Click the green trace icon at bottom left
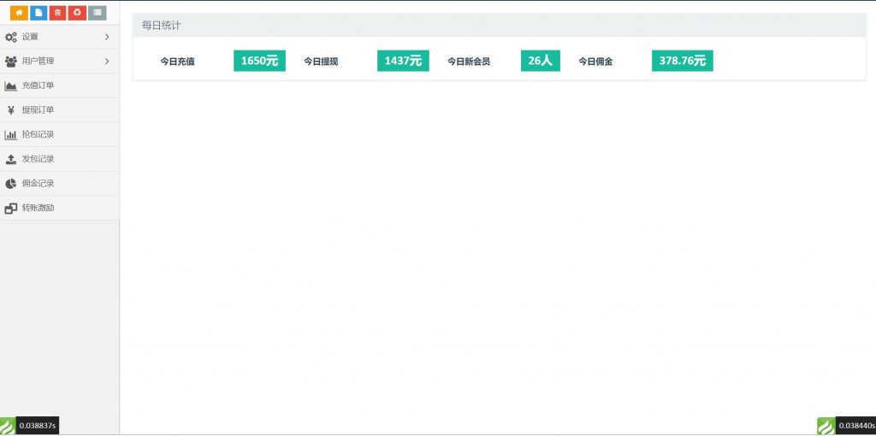876x436 pixels. 8,426
